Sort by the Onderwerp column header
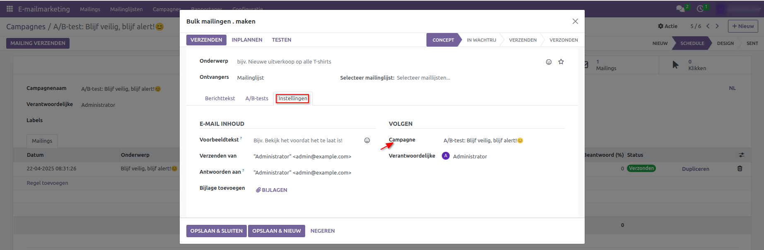The width and height of the screenshot is (764, 250). [135, 155]
